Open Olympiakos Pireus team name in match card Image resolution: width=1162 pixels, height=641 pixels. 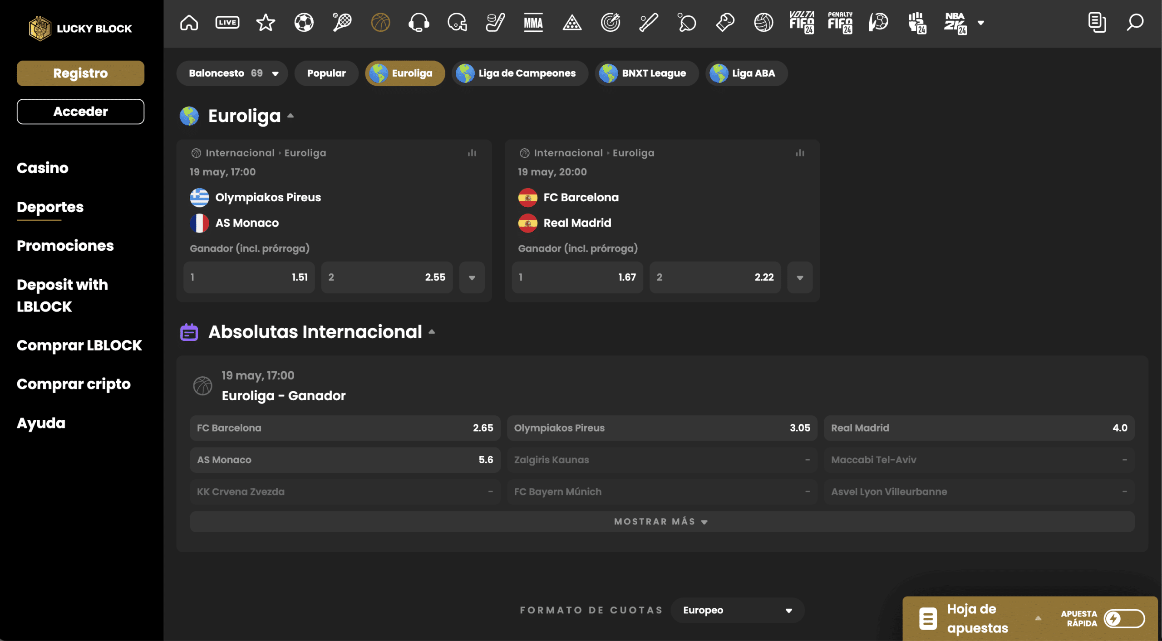tap(268, 197)
